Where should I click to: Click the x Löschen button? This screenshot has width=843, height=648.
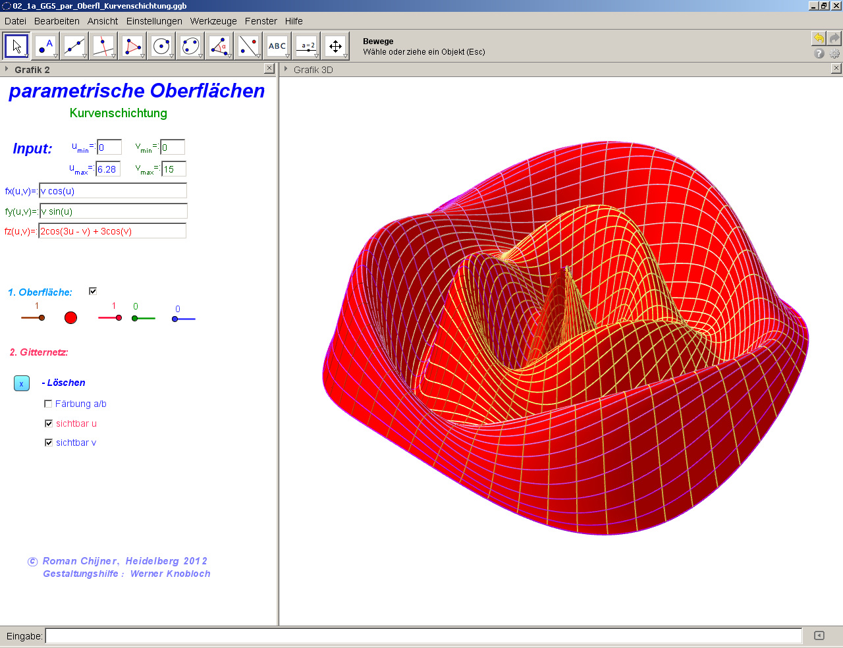pyautogui.click(x=22, y=383)
